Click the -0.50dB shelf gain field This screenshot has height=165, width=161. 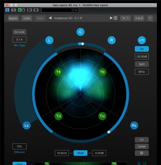tap(99, 153)
